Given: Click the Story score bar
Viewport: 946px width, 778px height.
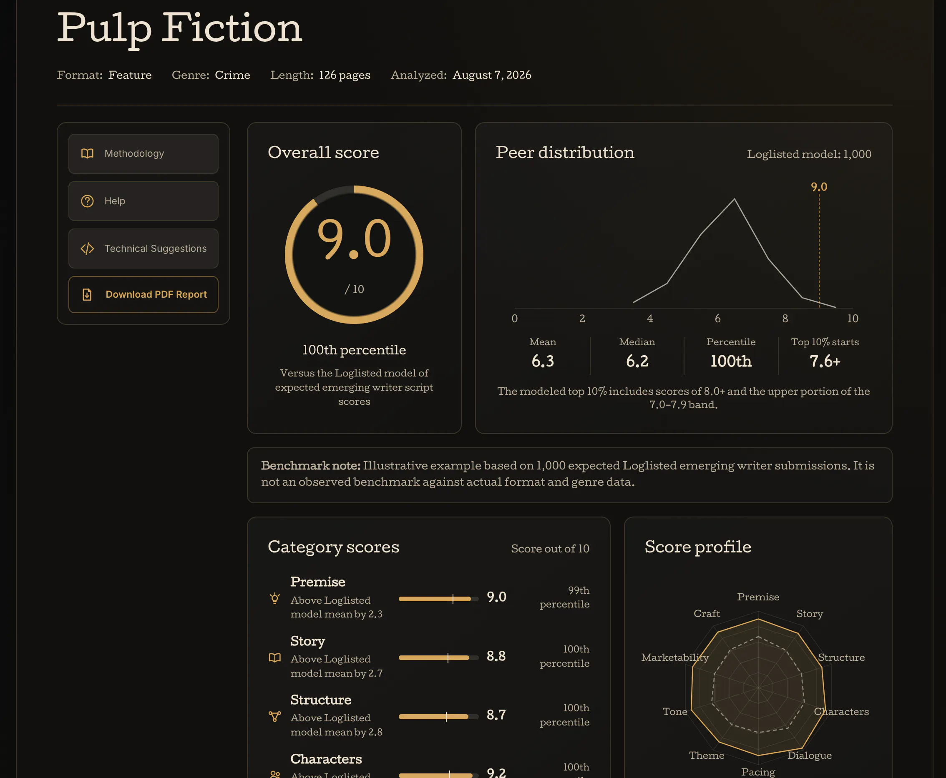Looking at the screenshot, I should (438, 658).
